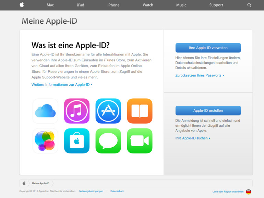Image resolution: width=264 pixels, height=198 pixels.
Task: Open Nutzungsbedingungen footer link
Action: pyautogui.click(x=91, y=191)
